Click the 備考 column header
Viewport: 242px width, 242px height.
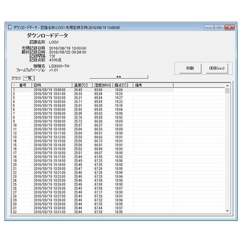point(153,85)
